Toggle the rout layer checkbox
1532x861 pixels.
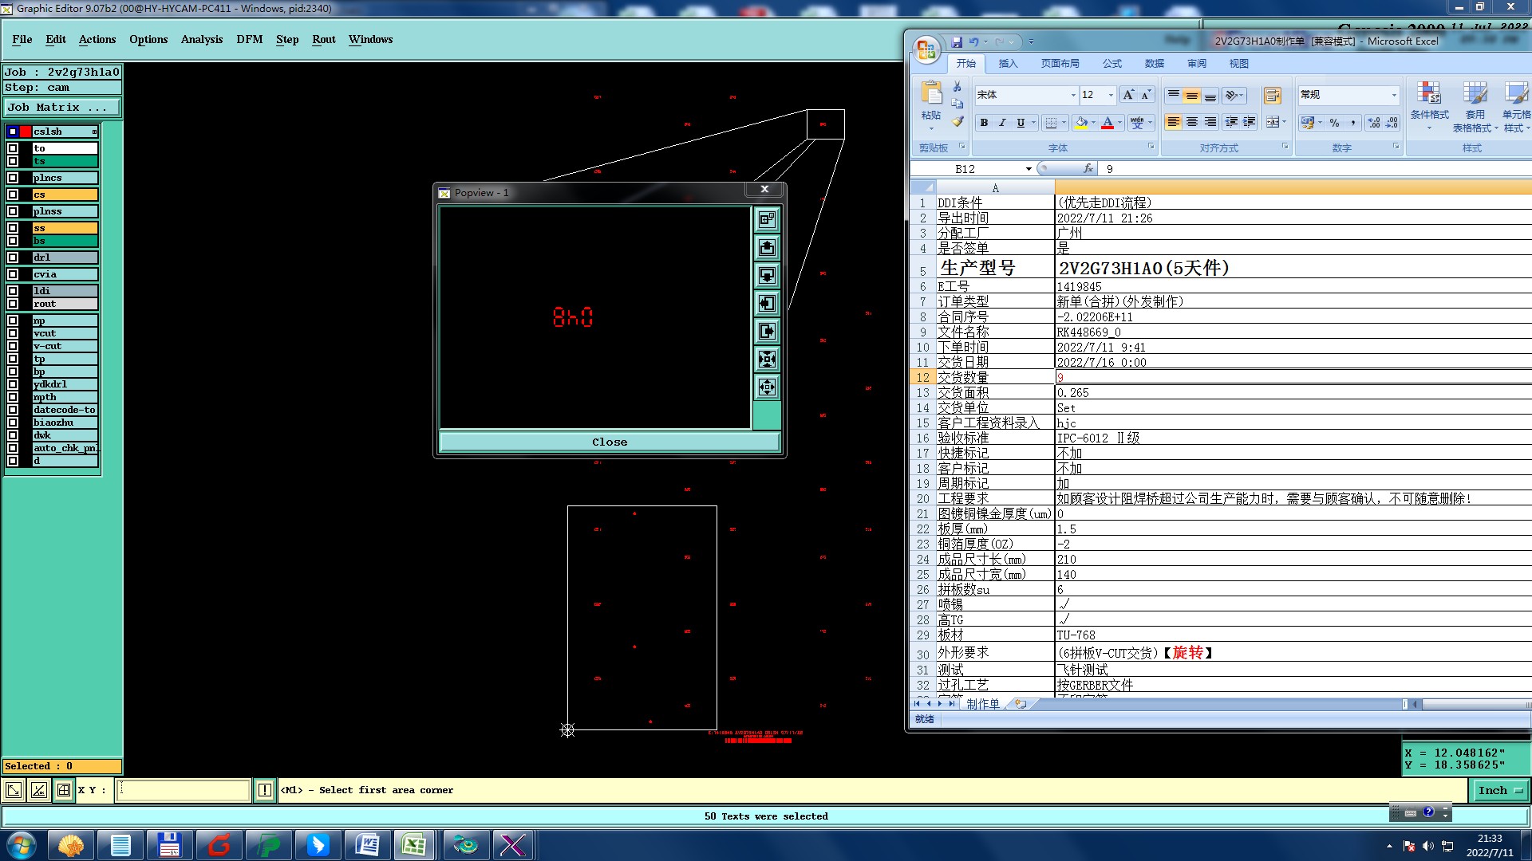click(13, 304)
